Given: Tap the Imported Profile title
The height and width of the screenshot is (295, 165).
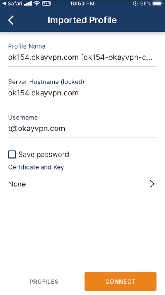Looking at the screenshot, I should point(82,20).
